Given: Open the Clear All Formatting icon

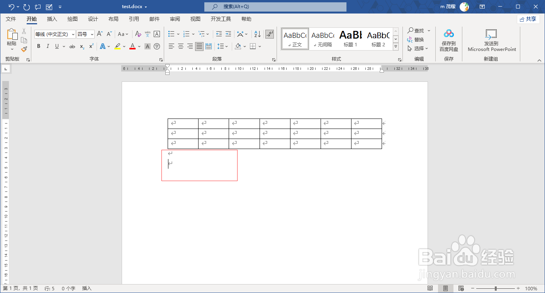Looking at the screenshot, I should click(138, 34).
